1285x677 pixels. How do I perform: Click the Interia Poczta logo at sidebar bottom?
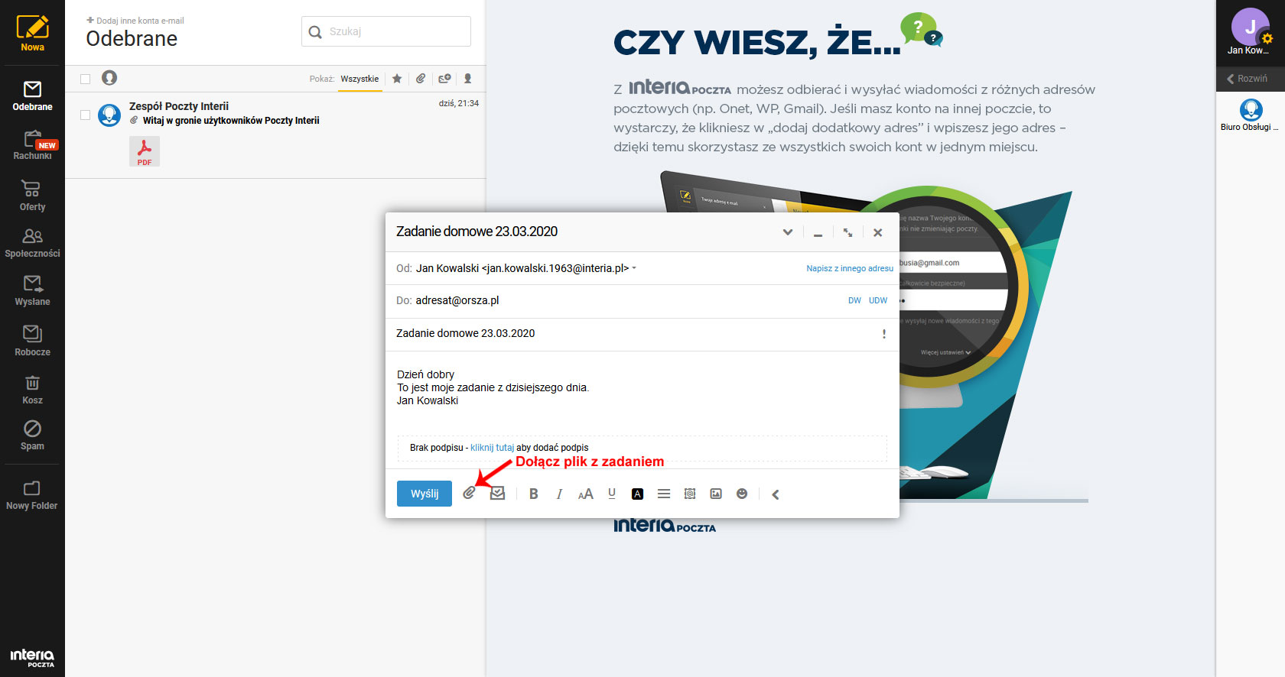pyautogui.click(x=32, y=658)
